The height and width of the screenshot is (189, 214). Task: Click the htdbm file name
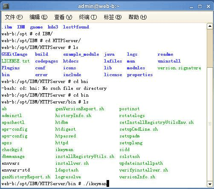point(61,122)
